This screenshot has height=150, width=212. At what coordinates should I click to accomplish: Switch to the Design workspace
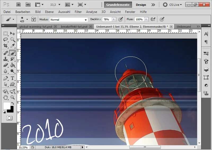(141, 5)
